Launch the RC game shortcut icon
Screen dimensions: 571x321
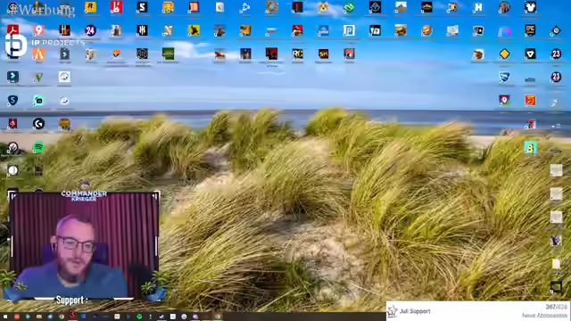[x=297, y=53]
